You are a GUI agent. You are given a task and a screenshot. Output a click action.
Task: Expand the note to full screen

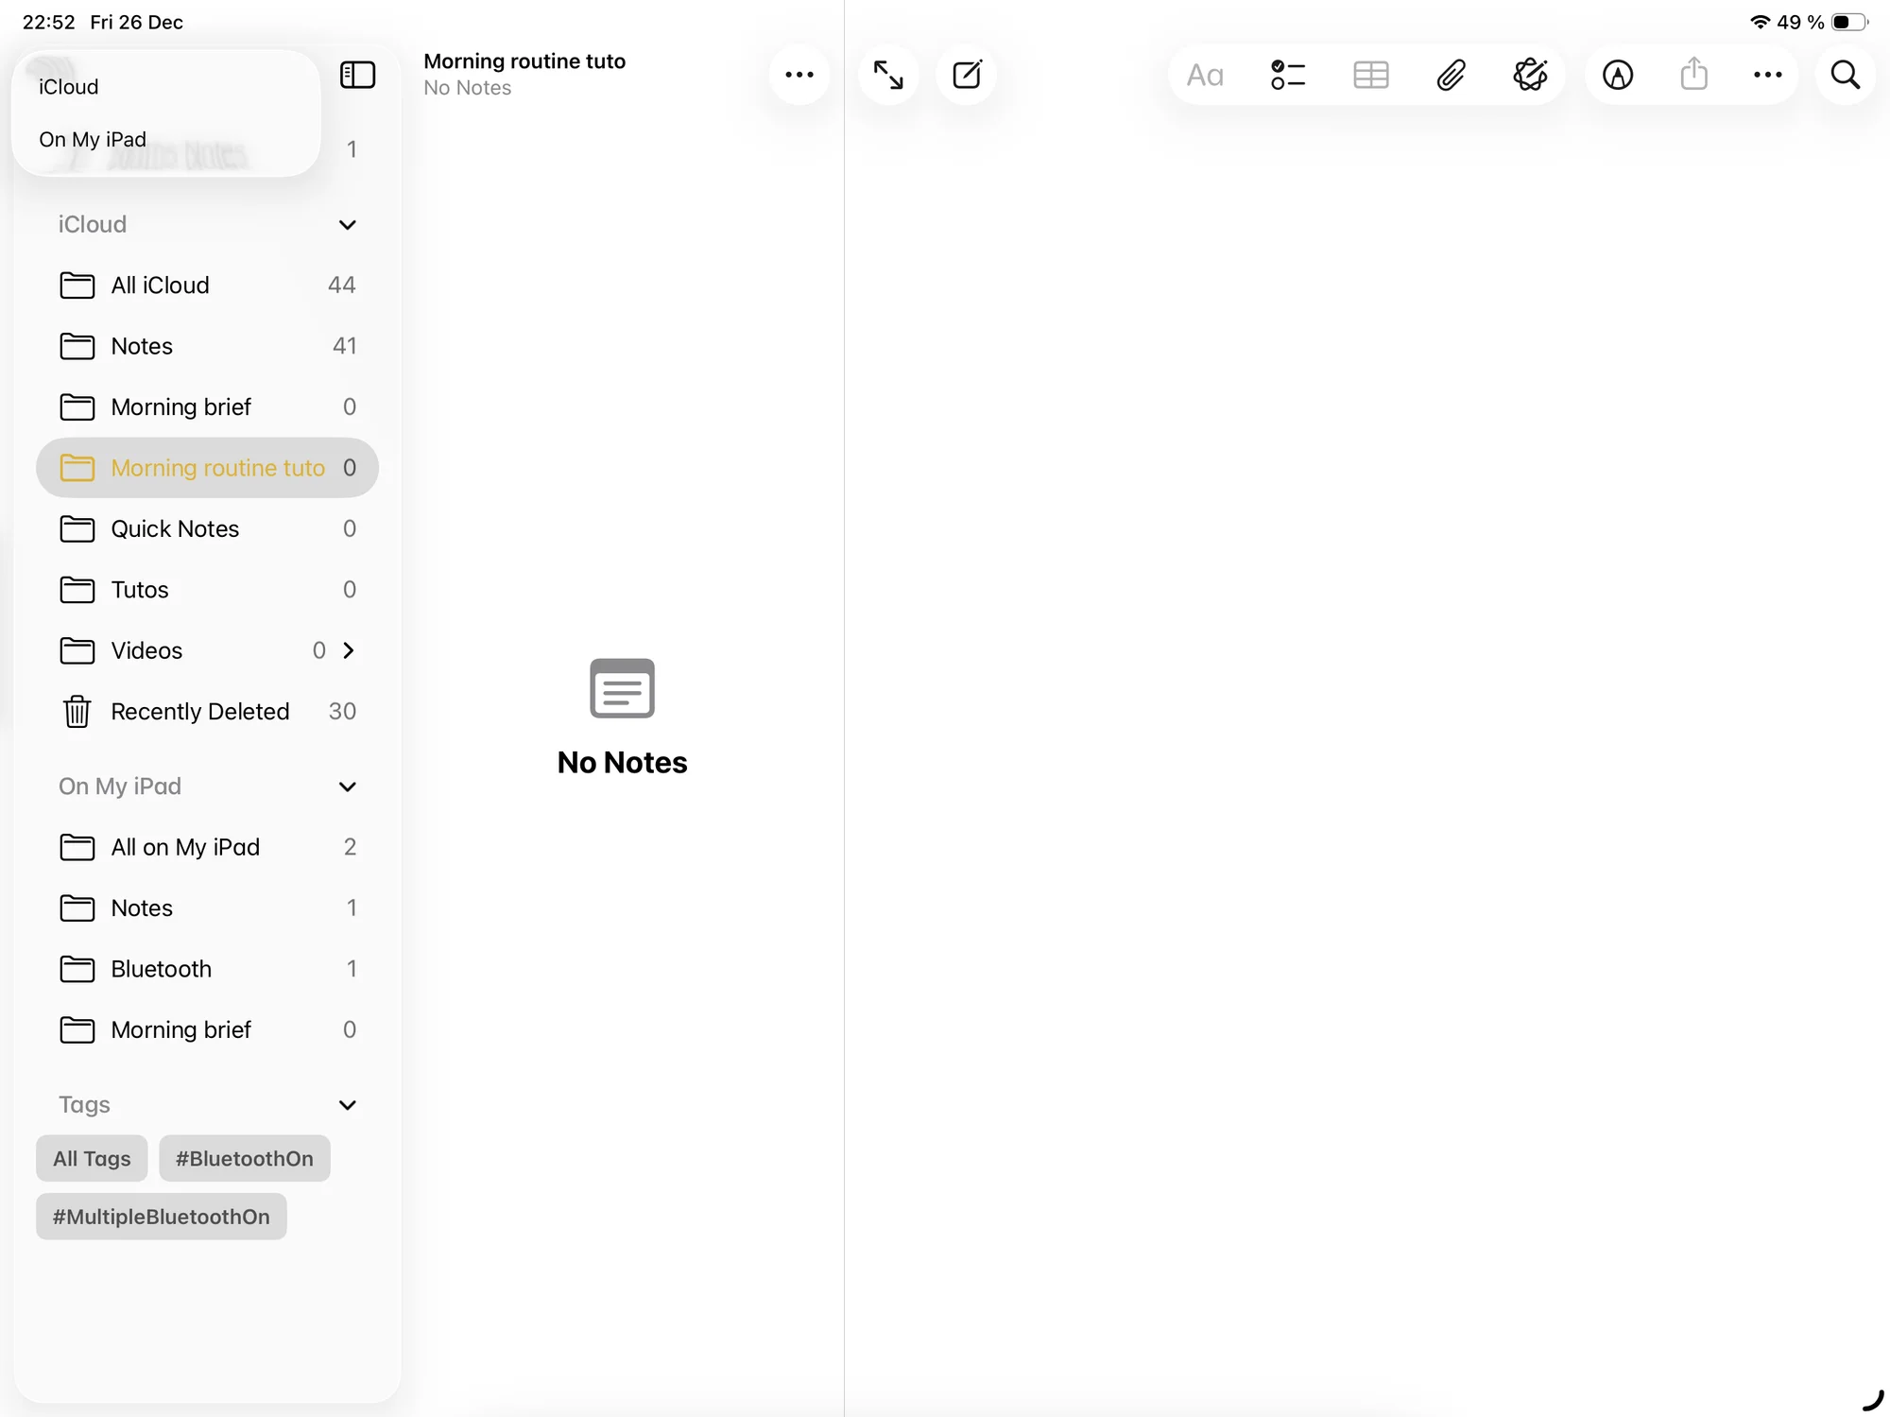tap(887, 75)
